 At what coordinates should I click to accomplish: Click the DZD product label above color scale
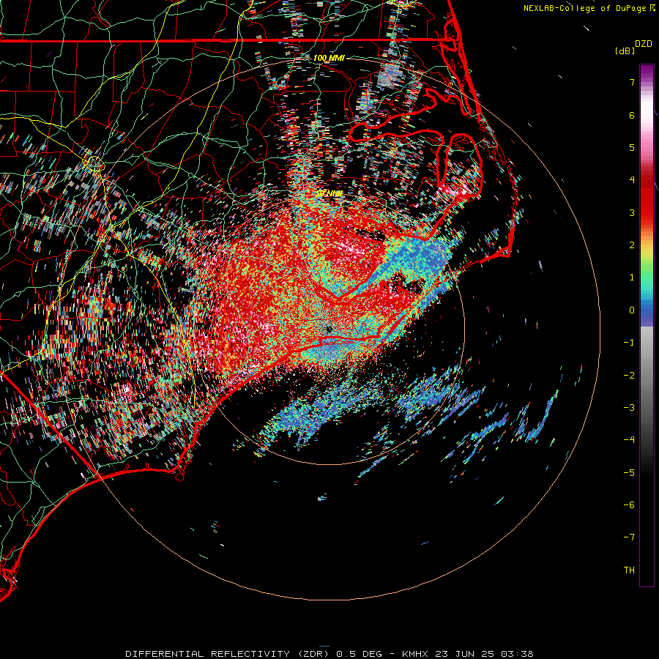tap(644, 44)
